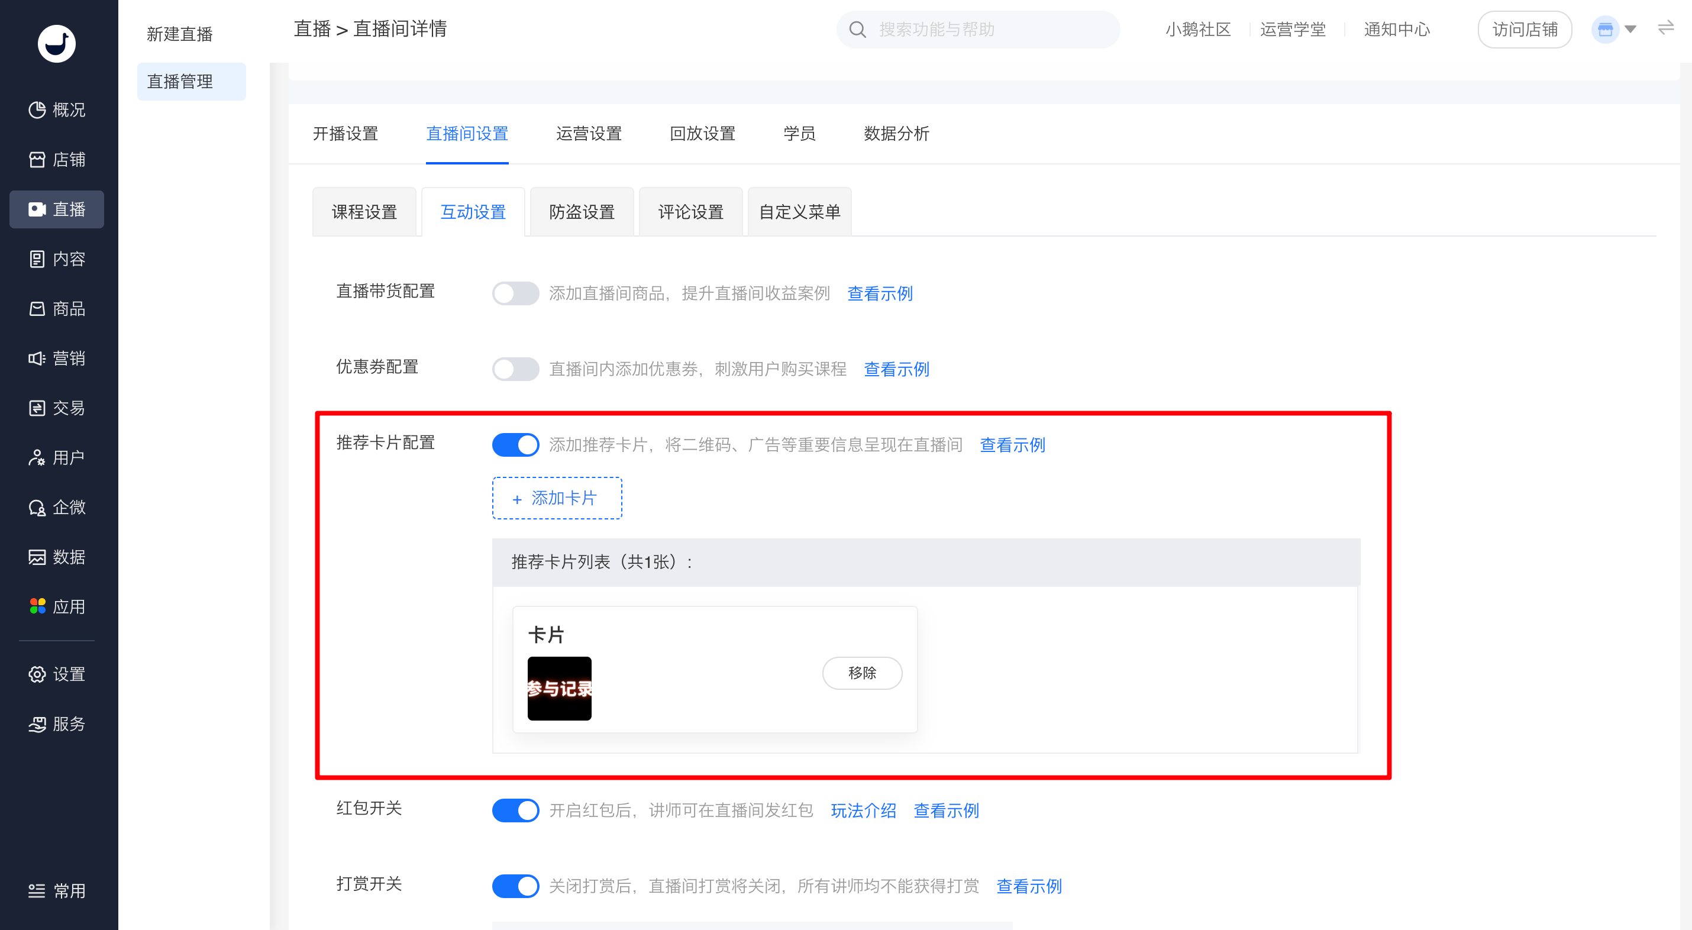Click the search magnifier icon

[x=857, y=30]
